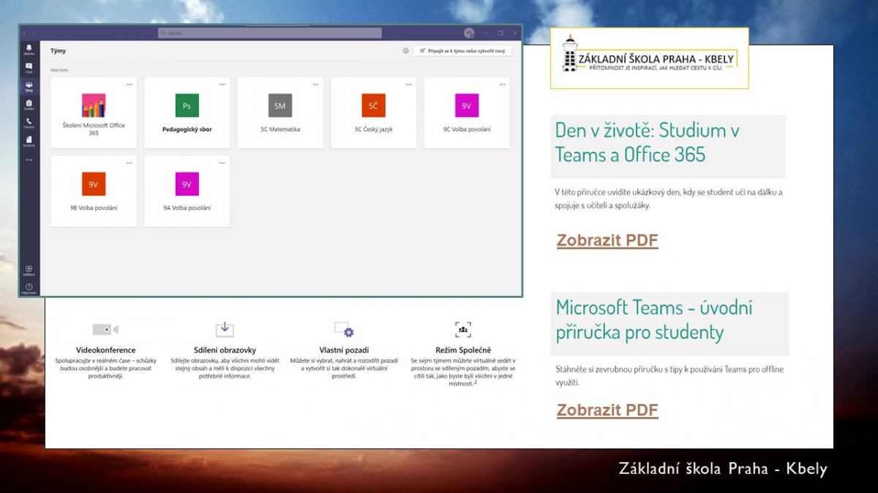878x493 pixels.
Task: Open more options on 5C Český jazyk card
Action: 409,84
